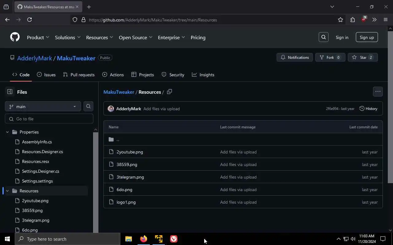
Task: Go back to previous page
Action: point(7,20)
